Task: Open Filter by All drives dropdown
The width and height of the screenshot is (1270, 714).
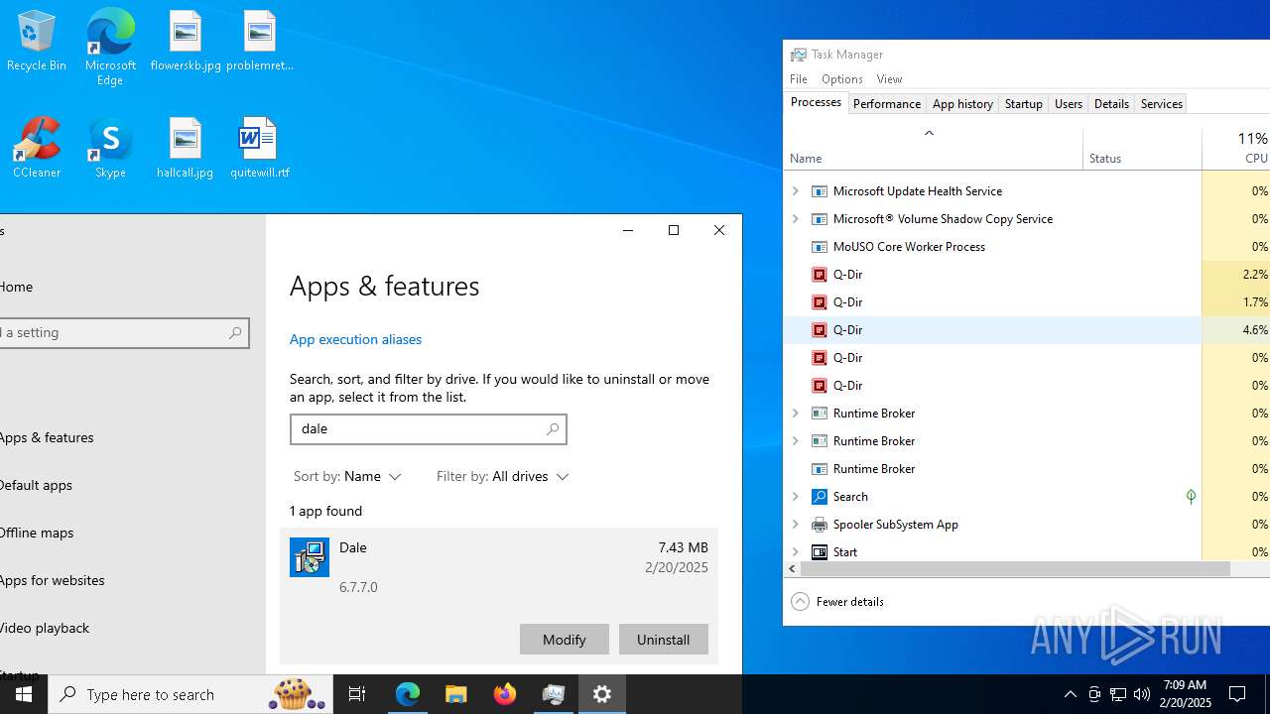Action: pos(503,477)
